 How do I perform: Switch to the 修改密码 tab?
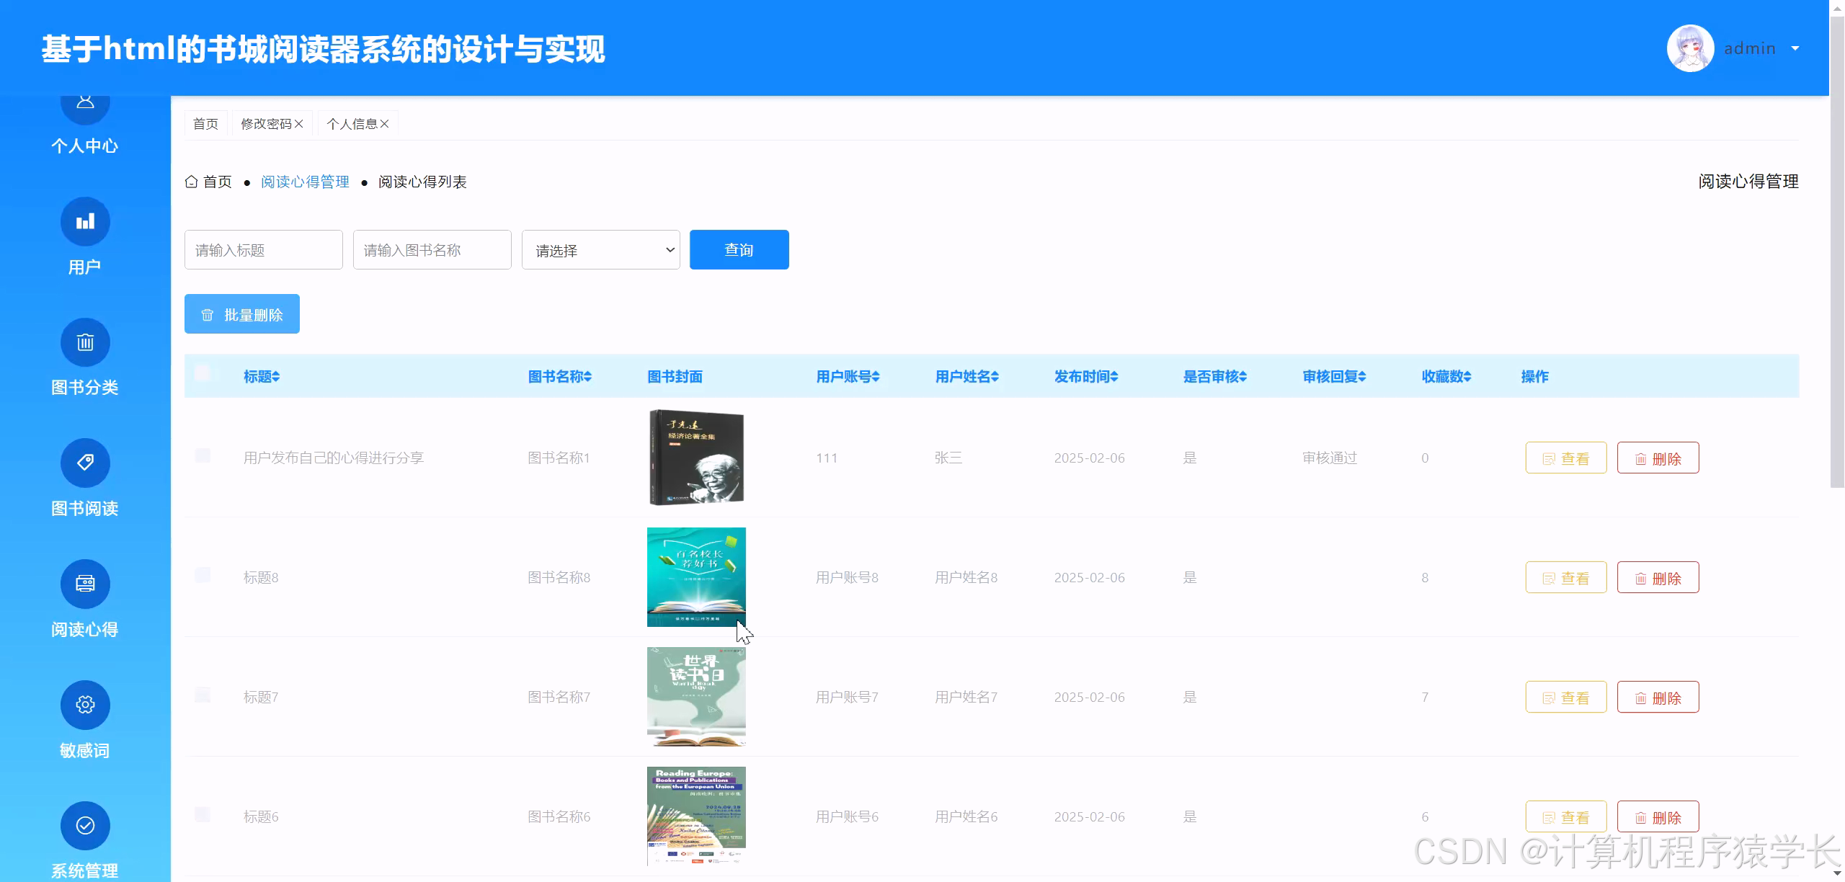(x=266, y=124)
